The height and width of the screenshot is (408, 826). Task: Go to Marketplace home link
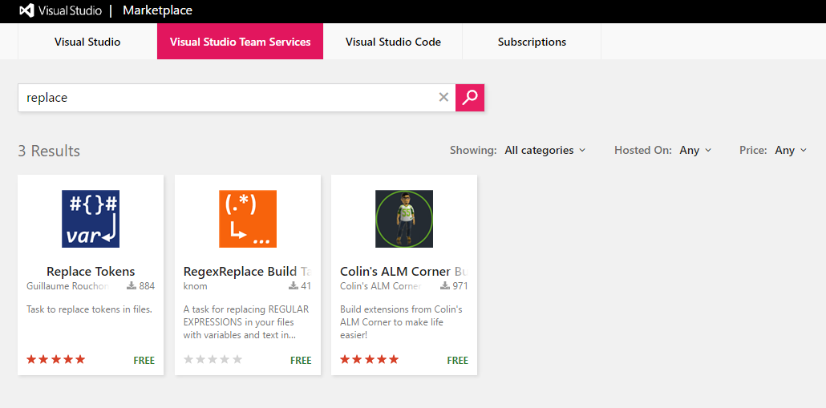pyautogui.click(x=157, y=10)
